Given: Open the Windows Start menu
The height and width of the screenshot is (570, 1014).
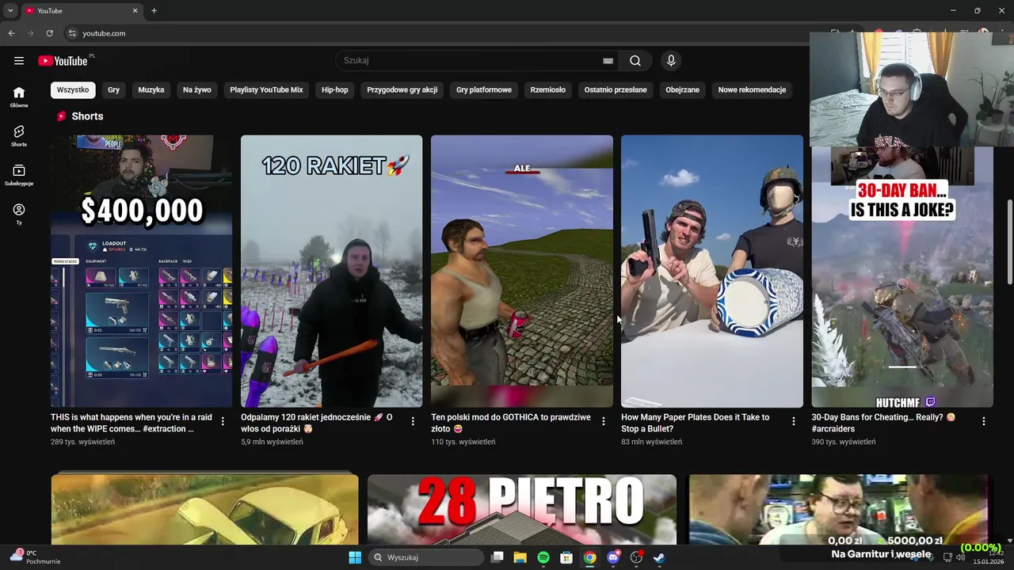Looking at the screenshot, I should 355,557.
